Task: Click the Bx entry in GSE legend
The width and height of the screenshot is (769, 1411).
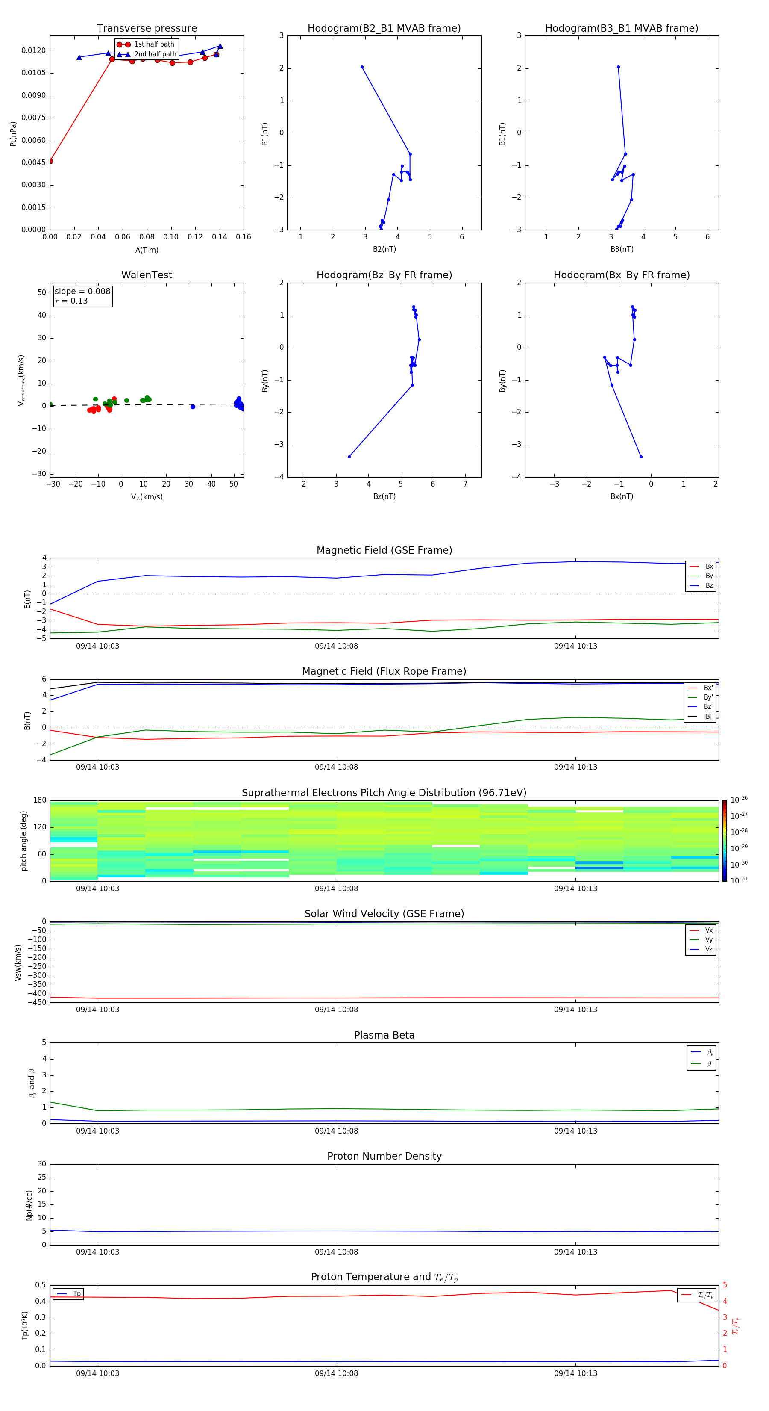Action: [x=701, y=567]
